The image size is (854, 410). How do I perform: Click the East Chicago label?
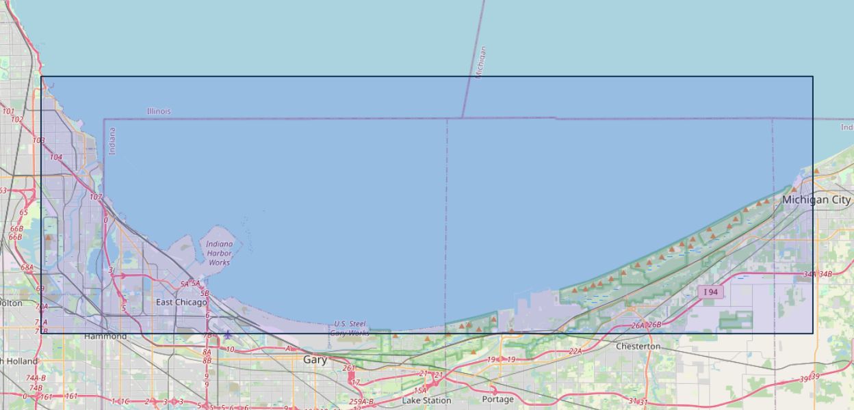click(x=181, y=302)
